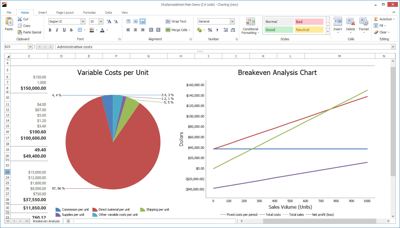This screenshot has height=228, width=400.
Task: Click Increase Font Size icon
Action: (x=109, y=21)
